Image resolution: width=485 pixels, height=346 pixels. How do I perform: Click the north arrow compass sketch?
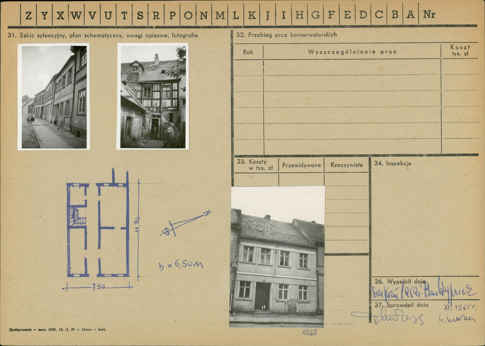click(x=185, y=223)
